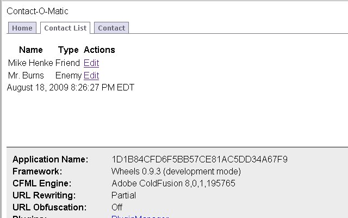Click the Contact-O-Matic page title
Screen dimensions: 348x218
tap(38, 11)
